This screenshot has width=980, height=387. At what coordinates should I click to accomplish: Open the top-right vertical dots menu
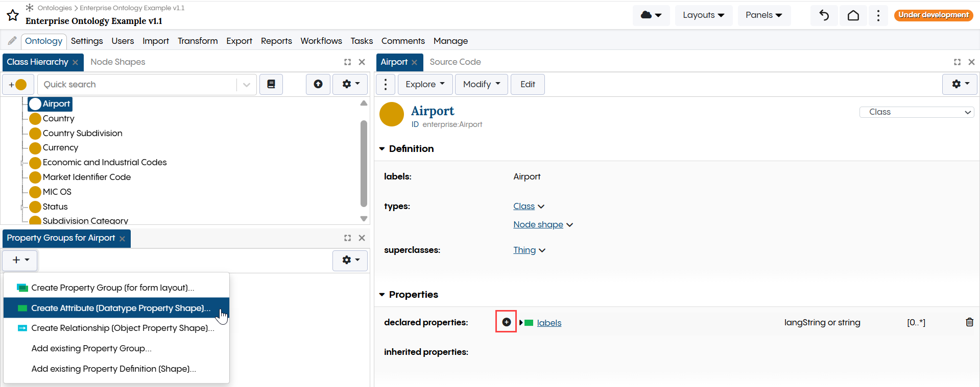(x=878, y=15)
